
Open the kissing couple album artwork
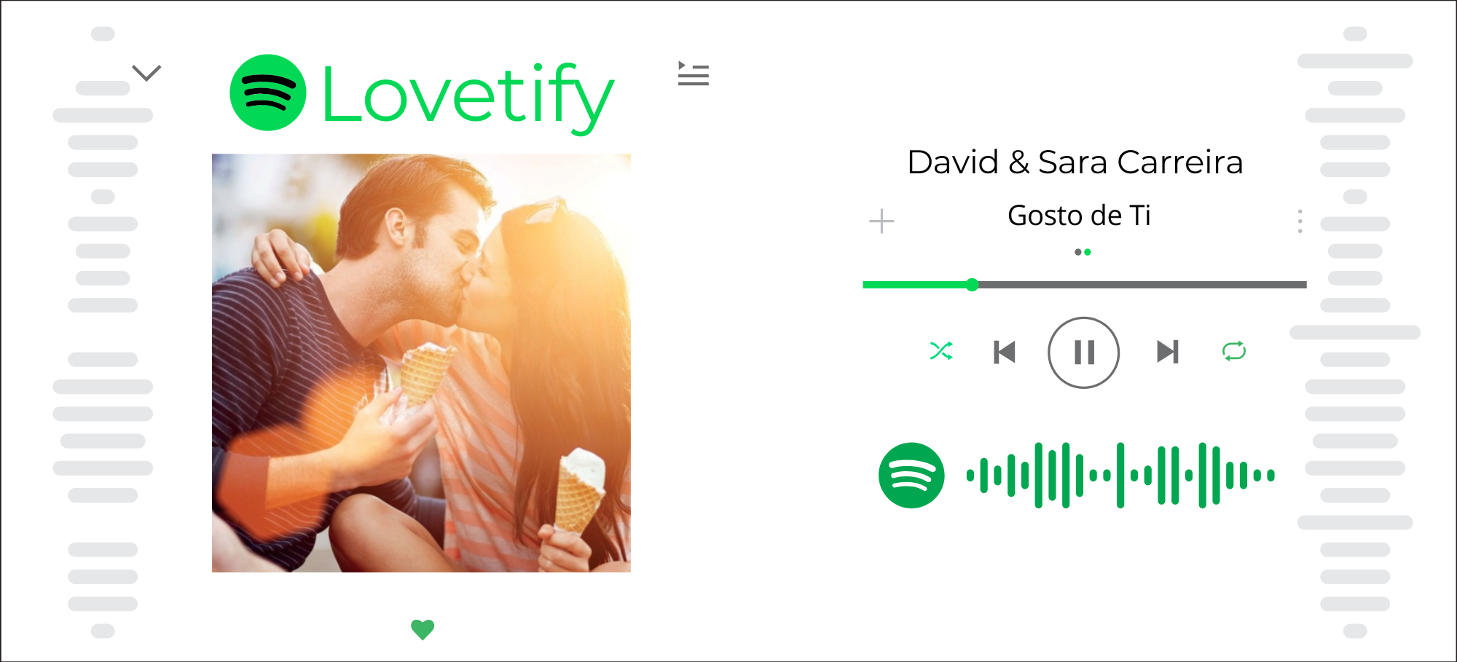[x=421, y=363]
